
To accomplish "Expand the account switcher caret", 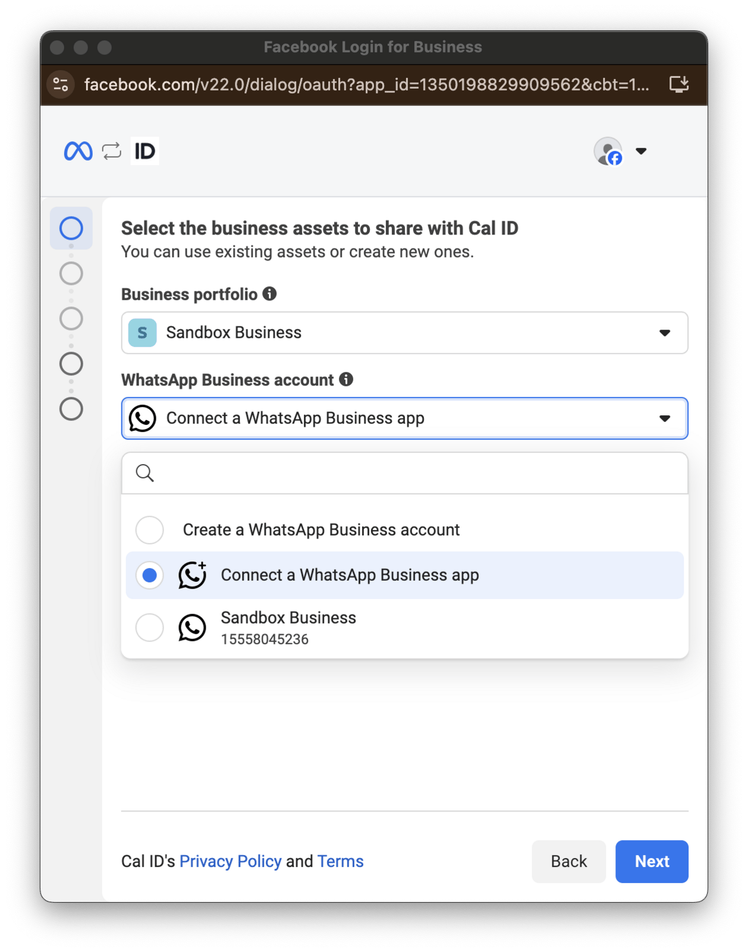I will pyautogui.click(x=641, y=151).
